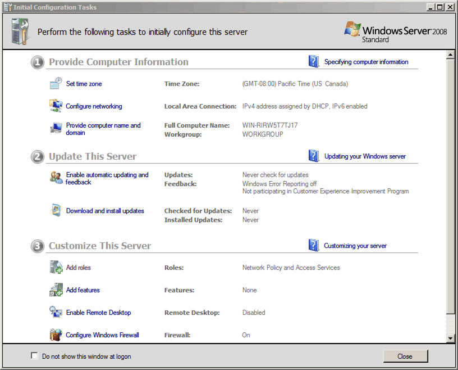The height and width of the screenshot is (370, 458).
Task: Open the Add features link
Action: pos(83,290)
